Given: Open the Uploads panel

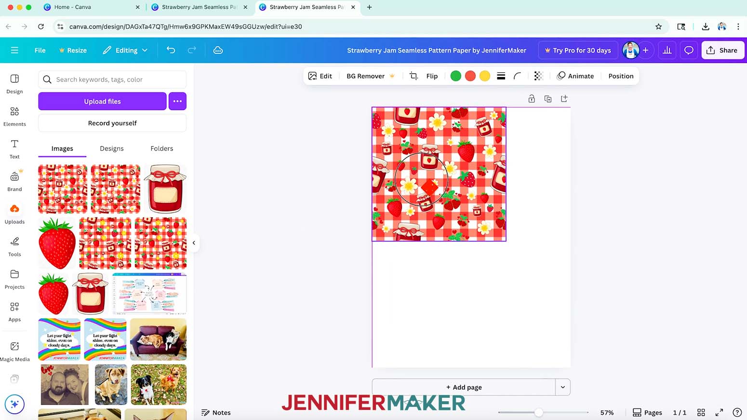Looking at the screenshot, I should click(14, 214).
